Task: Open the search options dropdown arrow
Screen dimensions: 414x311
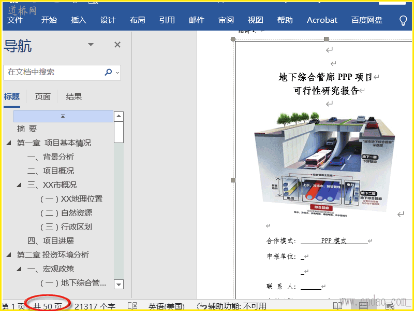Action: [117, 73]
